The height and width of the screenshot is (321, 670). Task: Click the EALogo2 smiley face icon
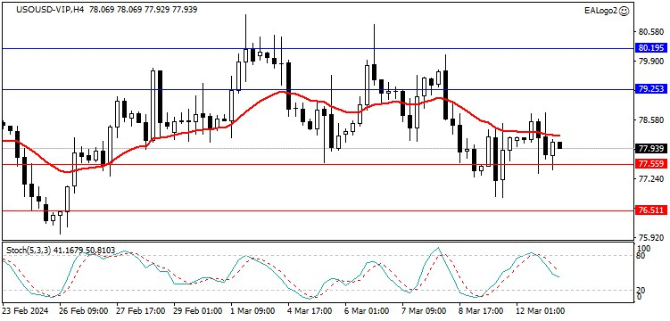[x=624, y=11]
